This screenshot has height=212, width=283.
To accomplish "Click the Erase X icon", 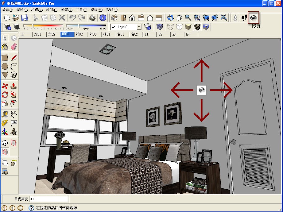I will [62, 18].
